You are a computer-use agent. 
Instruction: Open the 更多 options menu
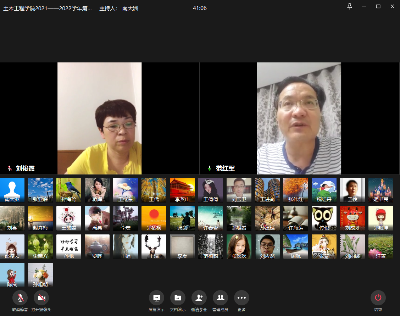pos(241,298)
